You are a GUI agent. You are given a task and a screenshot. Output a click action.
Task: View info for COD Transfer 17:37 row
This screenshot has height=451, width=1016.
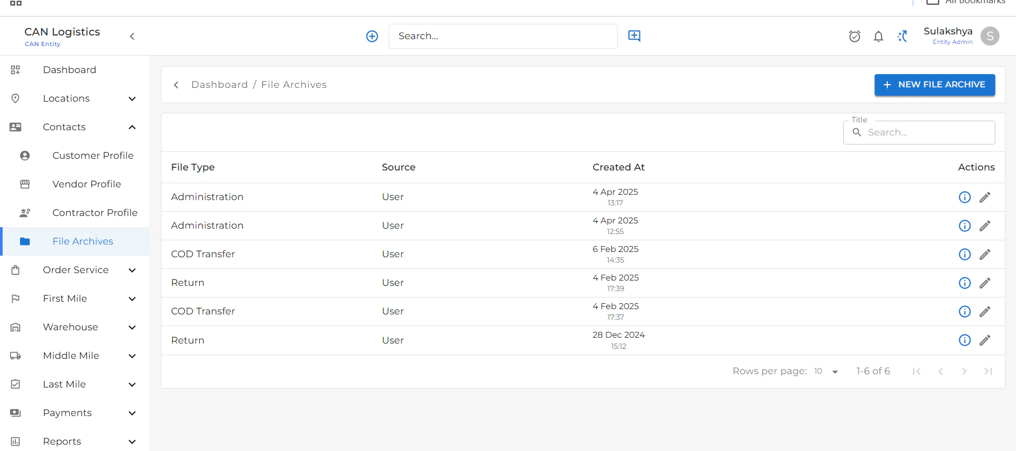(x=965, y=311)
